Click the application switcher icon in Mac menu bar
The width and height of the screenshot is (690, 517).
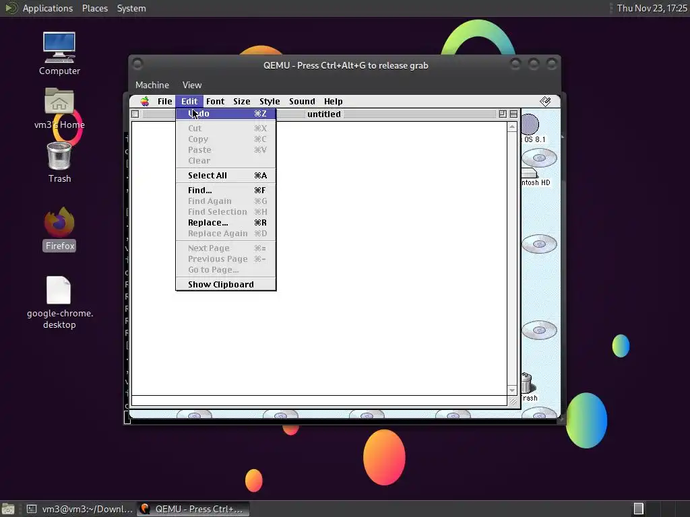pyautogui.click(x=545, y=102)
